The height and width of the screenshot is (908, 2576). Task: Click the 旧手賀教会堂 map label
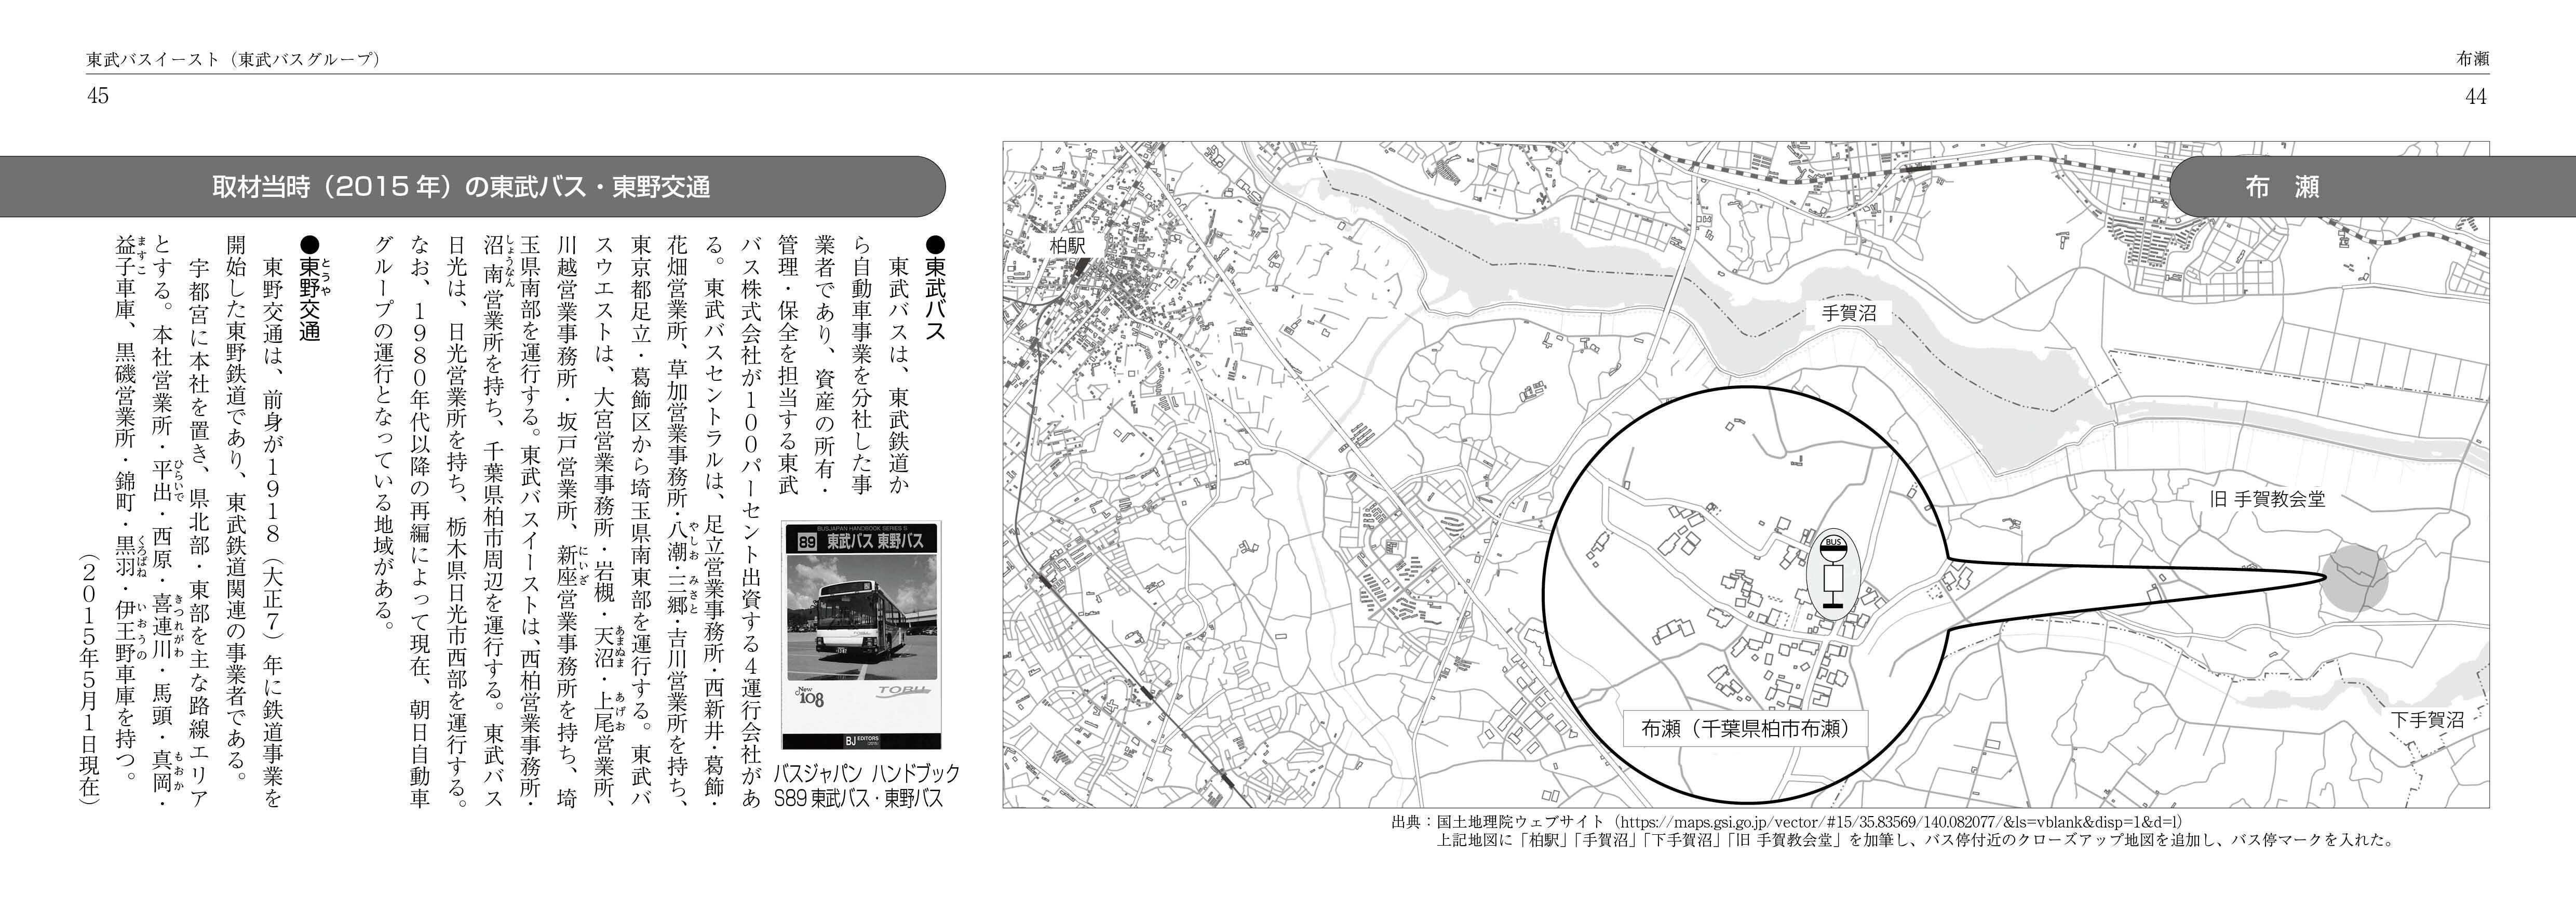(x=2267, y=499)
